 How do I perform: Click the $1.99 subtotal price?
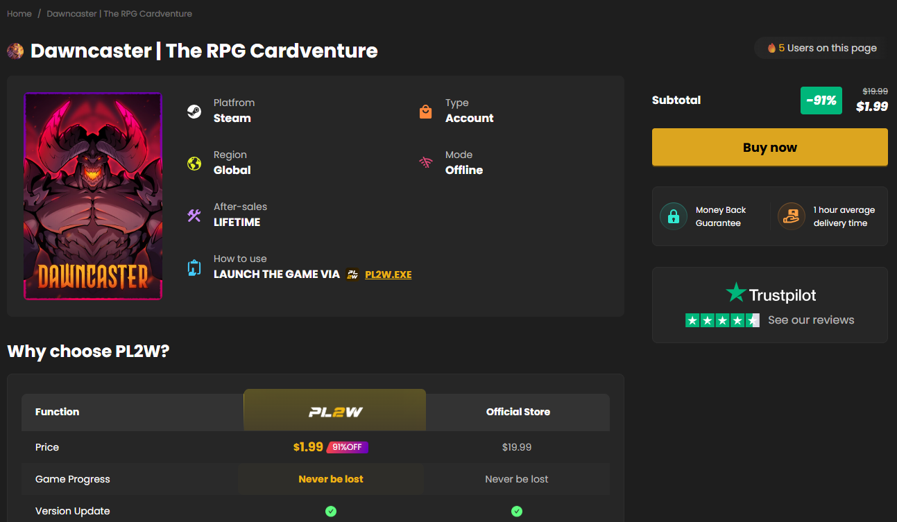coord(872,107)
